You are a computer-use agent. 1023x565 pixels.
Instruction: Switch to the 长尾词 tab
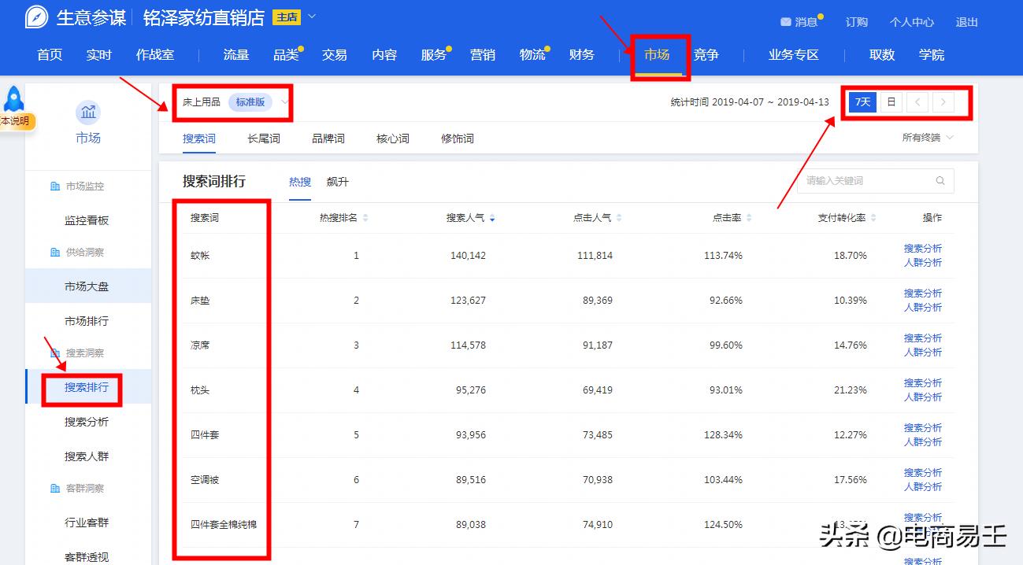point(262,138)
